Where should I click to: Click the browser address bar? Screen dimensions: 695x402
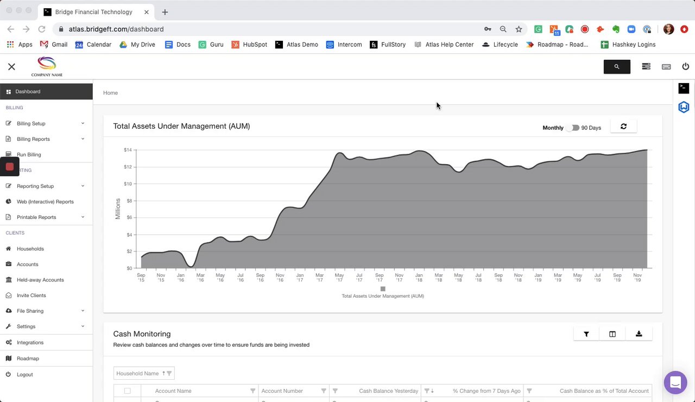point(271,29)
